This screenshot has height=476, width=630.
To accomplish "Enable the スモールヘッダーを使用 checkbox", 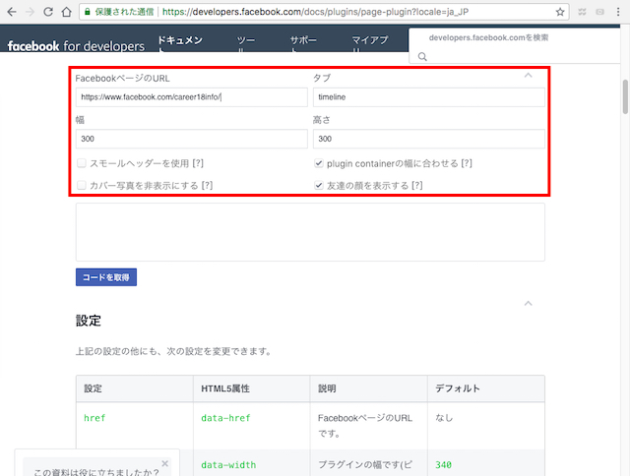I will (x=82, y=163).
